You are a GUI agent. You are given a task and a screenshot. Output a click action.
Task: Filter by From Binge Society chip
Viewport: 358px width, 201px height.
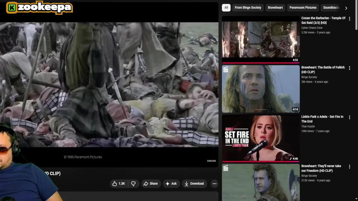click(x=248, y=8)
